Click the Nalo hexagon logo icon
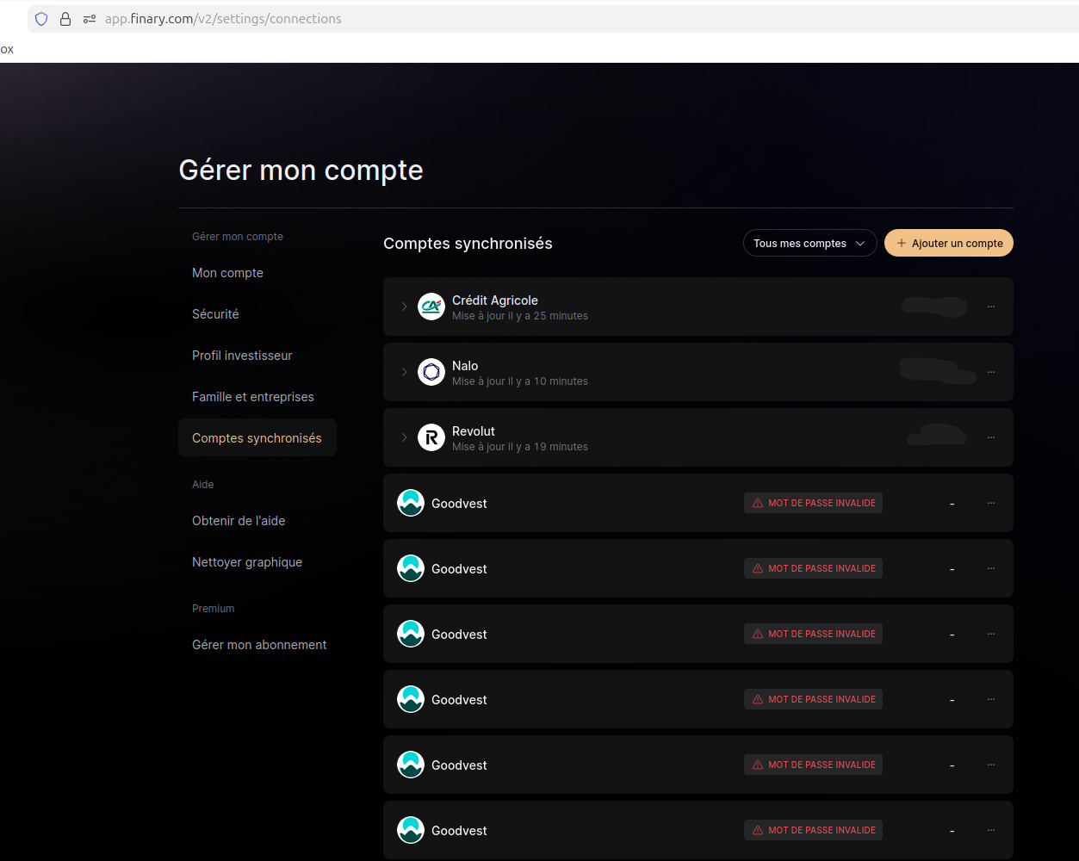This screenshot has width=1079, height=861. click(431, 372)
